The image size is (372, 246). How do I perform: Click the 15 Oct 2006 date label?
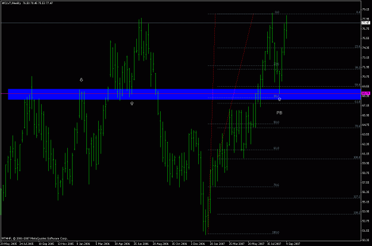(x=180, y=244)
